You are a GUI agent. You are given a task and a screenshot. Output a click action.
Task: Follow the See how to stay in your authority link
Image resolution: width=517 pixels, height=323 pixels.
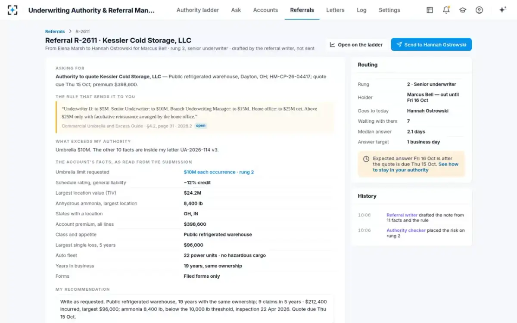(x=415, y=167)
